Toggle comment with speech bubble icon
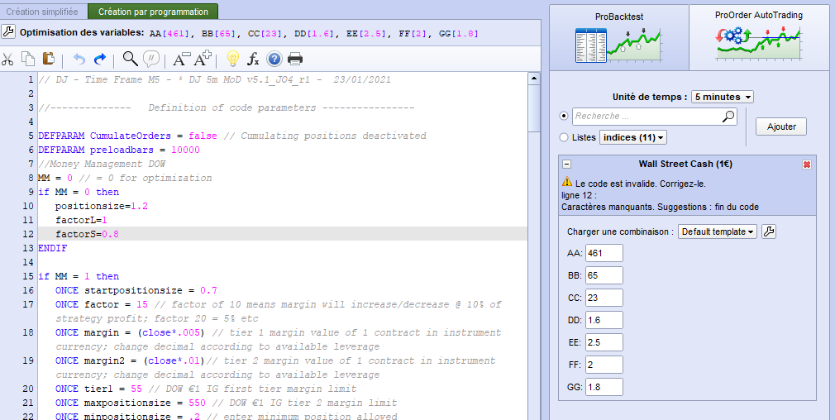Viewport: 835px width, 420px height. tap(151, 59)
